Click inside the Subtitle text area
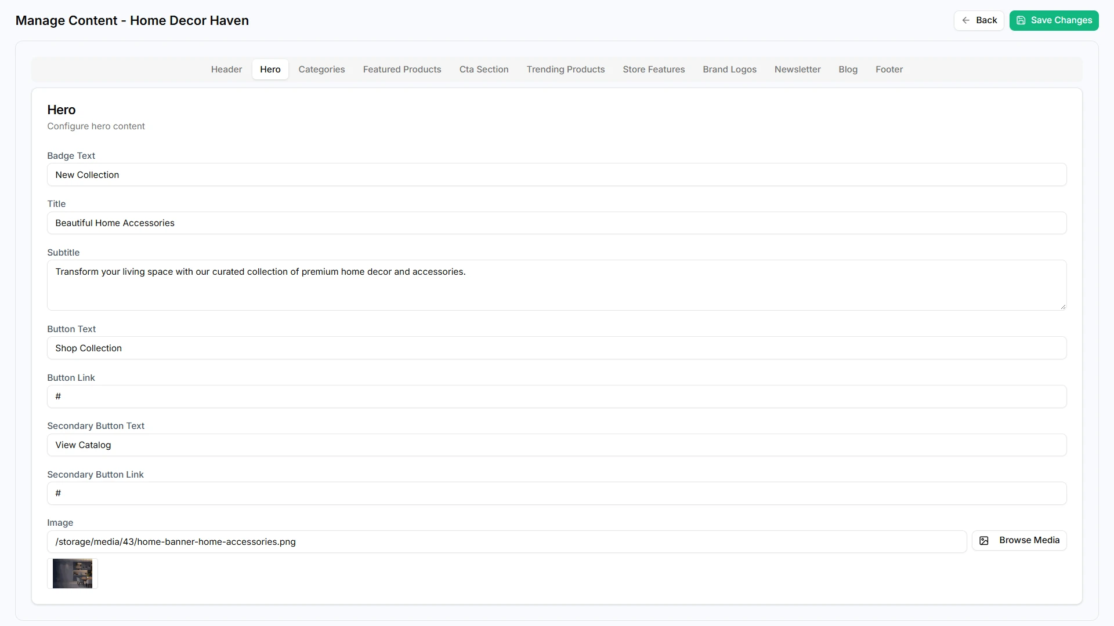Image resolution: width=1114 pixels, height=626 pixels. coord(556,285)
